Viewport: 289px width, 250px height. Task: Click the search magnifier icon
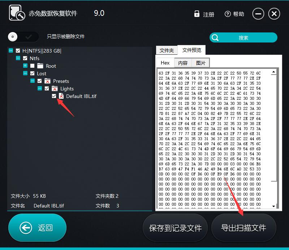coord(216,37)
